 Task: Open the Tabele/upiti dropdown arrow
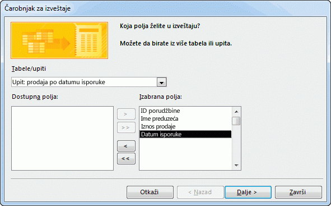(x=162, y=83)
